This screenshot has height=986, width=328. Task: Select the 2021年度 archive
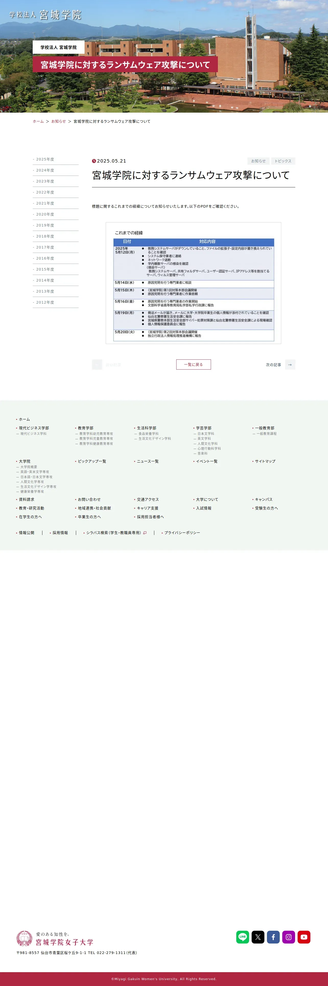point(56,203)
